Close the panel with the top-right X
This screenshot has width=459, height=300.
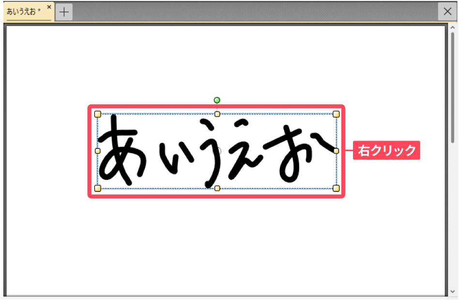click(x=447, y=12)
